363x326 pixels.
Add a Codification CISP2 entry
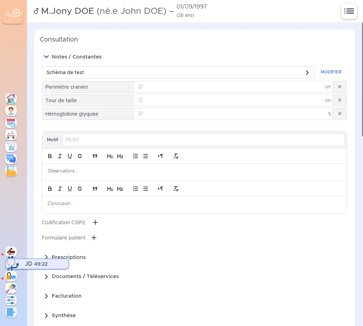pyautogui.click(x=95, y=222)
